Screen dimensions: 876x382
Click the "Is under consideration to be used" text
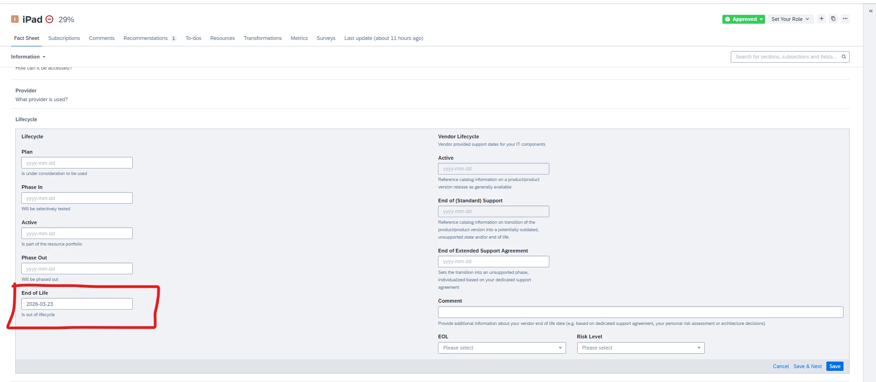pyautogui.click(x=54, y=174)
